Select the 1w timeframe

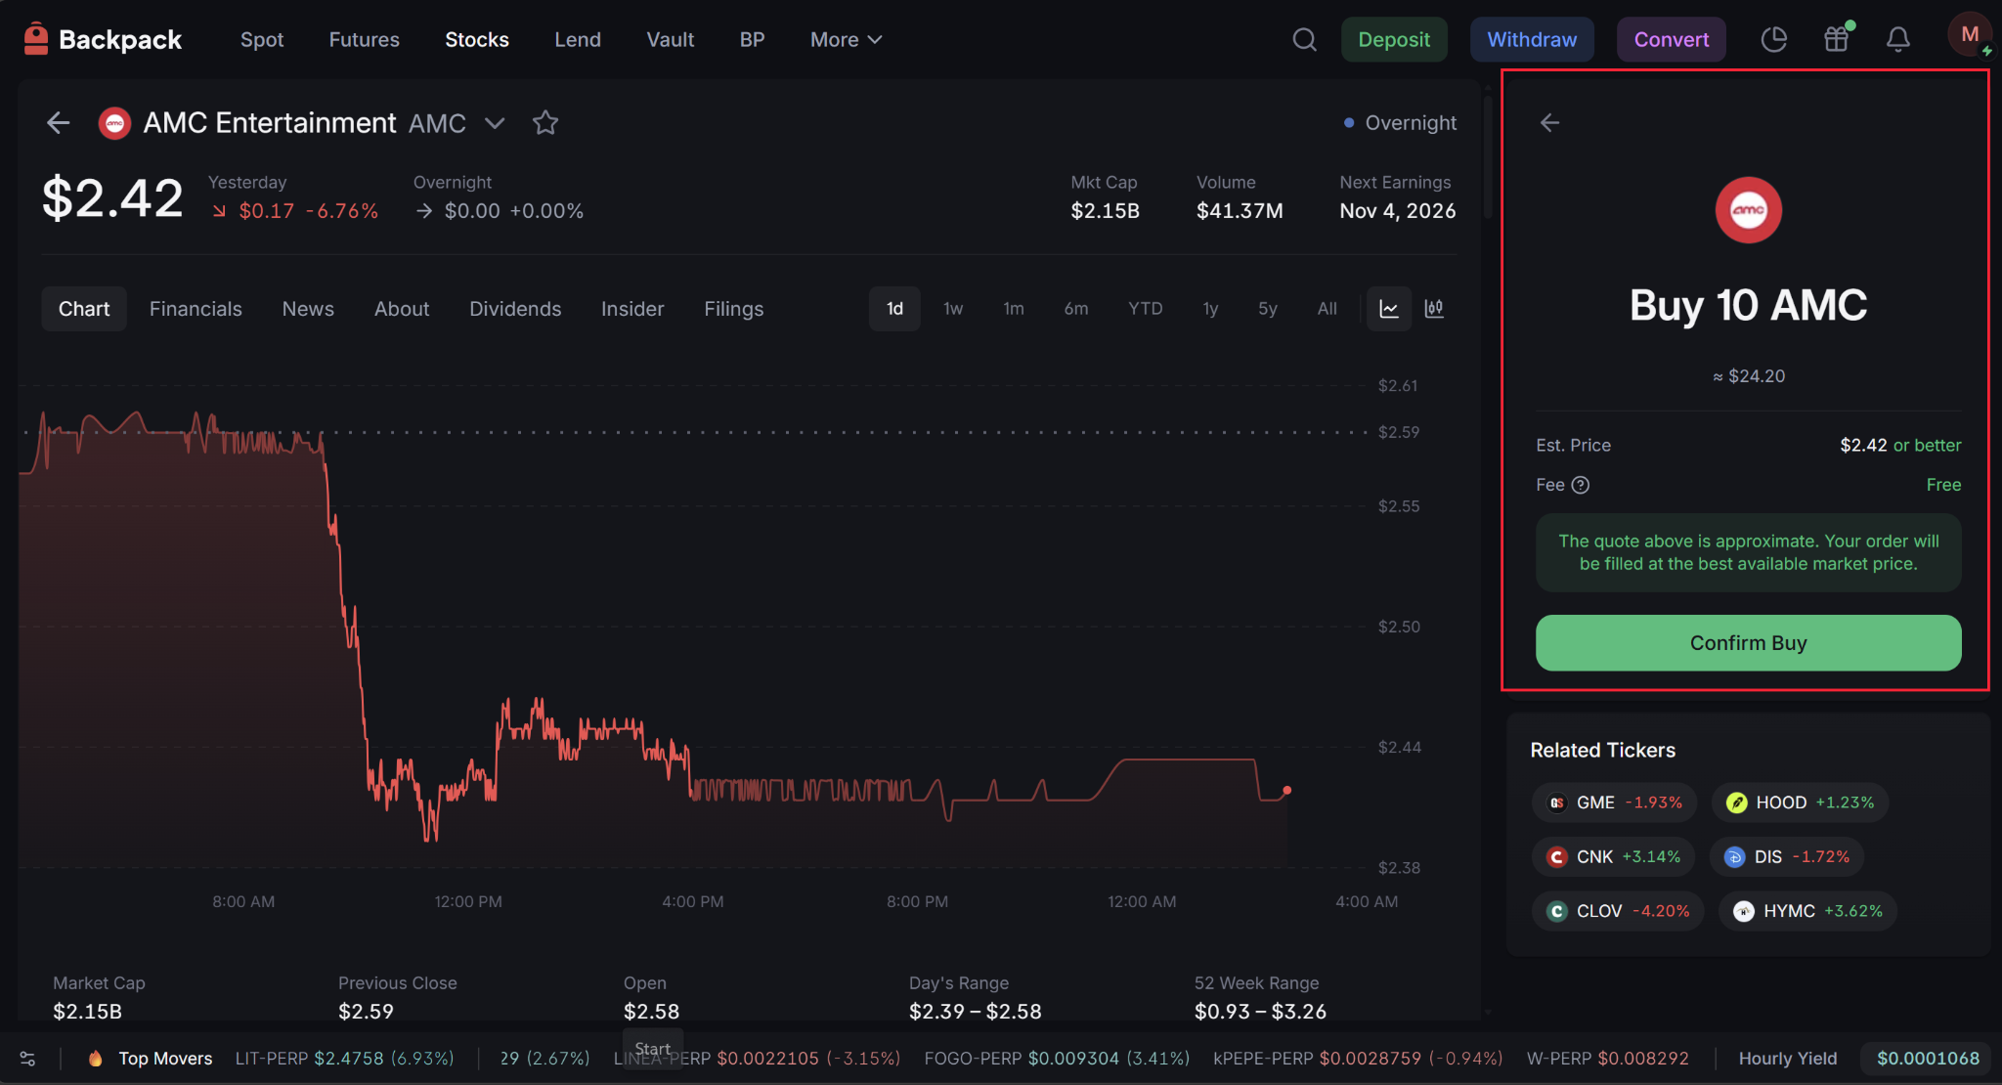tap(953, 309)
